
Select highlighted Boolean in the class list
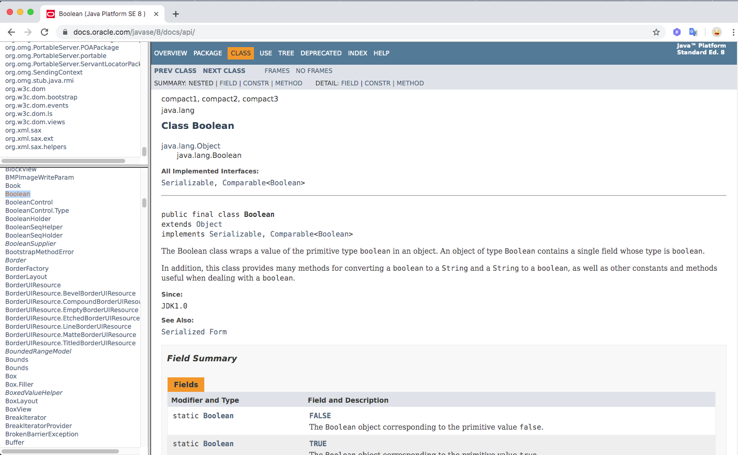(x=18, y=194)
